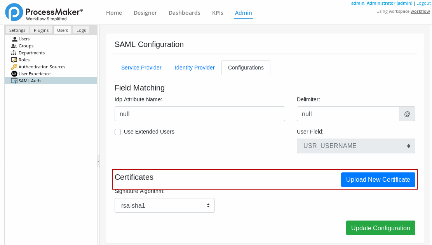The image size is (432, 245).
Task: Switch to the Identity Provider tab
Action: coord(195,68)
